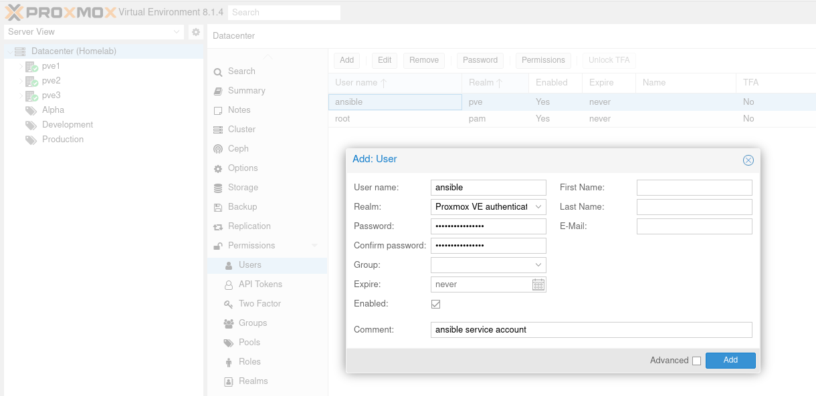Click the Options gear icon

click(x=218, y=168)
